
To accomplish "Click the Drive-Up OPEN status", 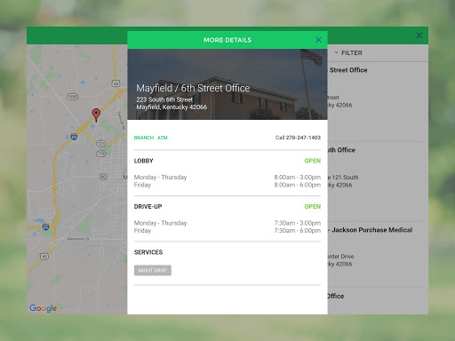I will (x=313, y=207).
